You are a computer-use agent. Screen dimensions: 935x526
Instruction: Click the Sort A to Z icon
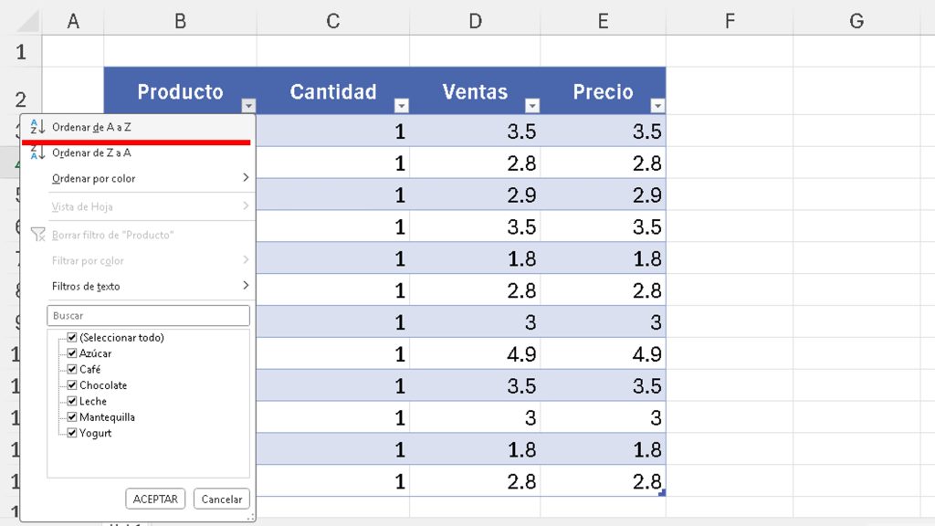[x=37, y=128]
